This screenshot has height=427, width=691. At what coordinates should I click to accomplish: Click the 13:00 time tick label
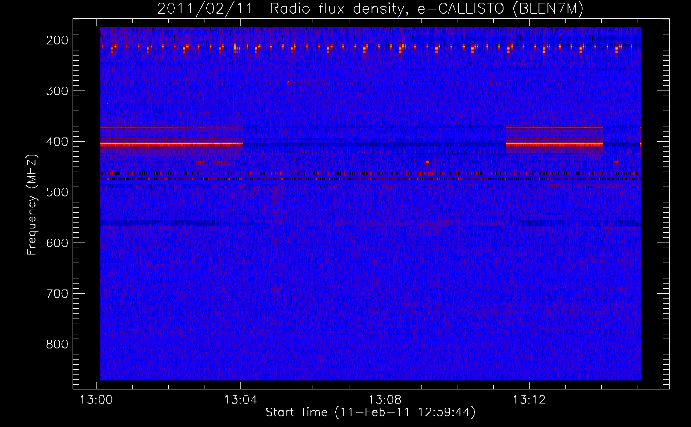point(97,400)
